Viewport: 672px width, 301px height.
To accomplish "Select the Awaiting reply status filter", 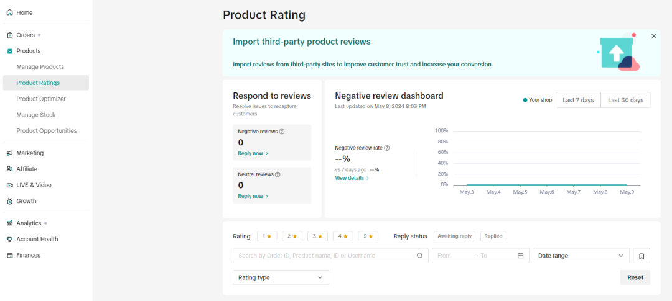I will click(x=455, y=236).
